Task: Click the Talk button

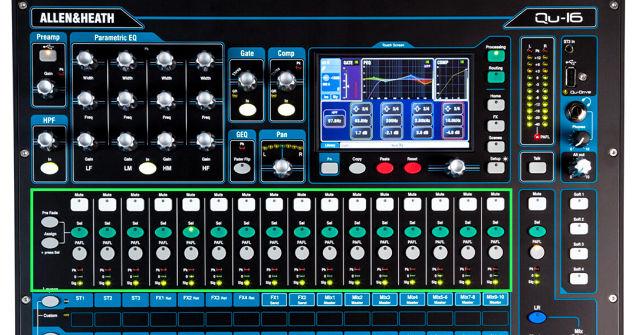Action: [537, 167]
